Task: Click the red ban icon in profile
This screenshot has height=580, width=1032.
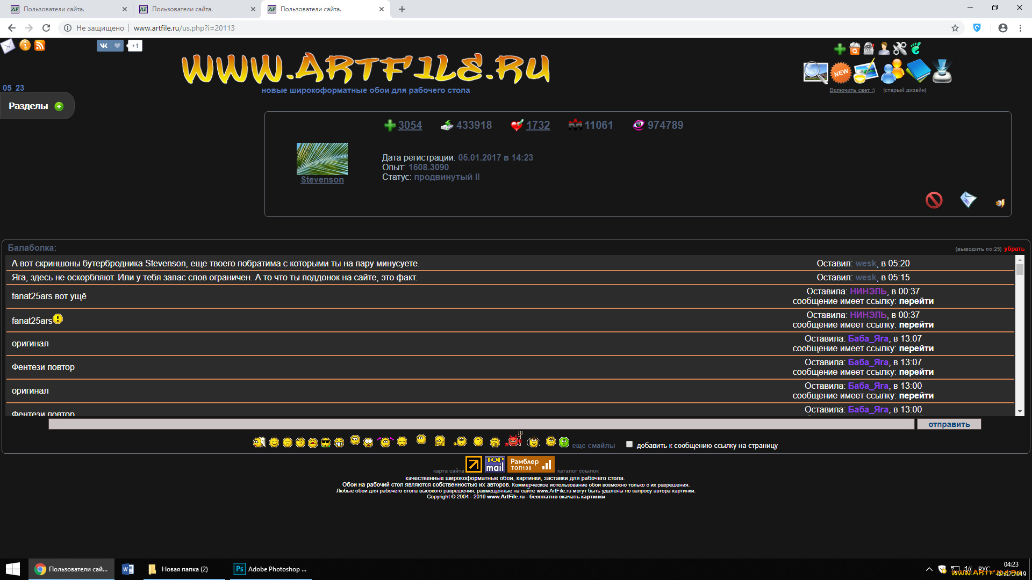Action: (x=934, y=200)
